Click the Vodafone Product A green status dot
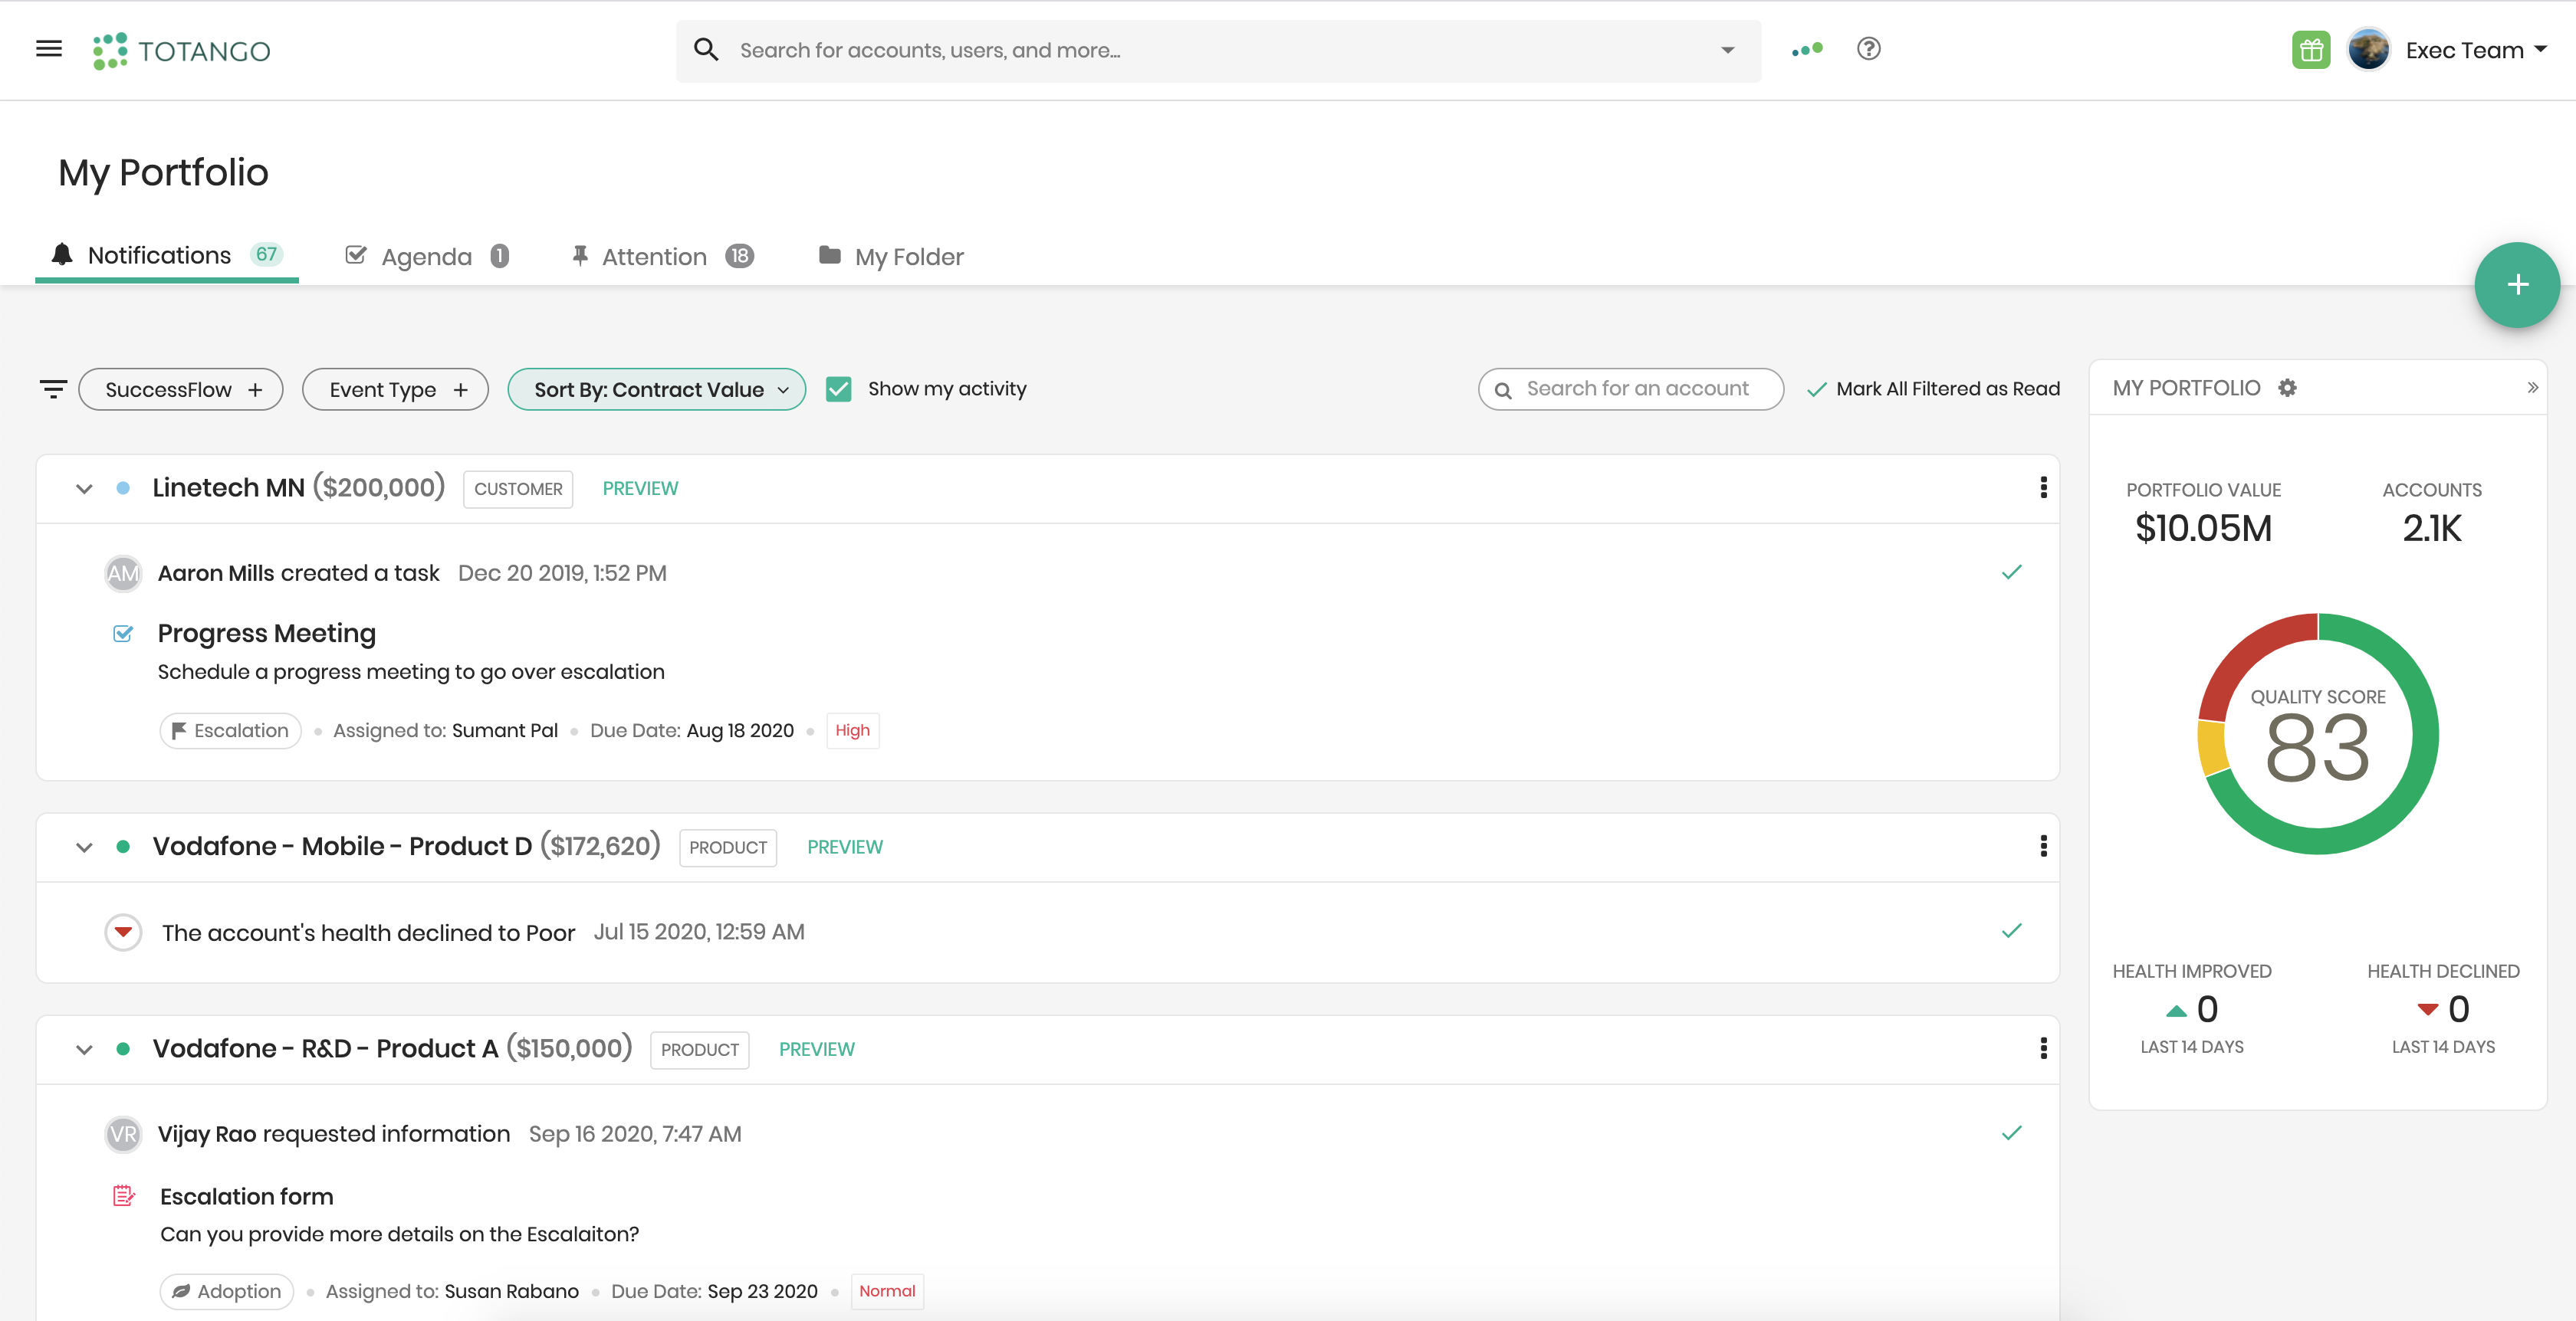The height and width of the screenshot is (1321, 2576). (x=123, y=1048)
